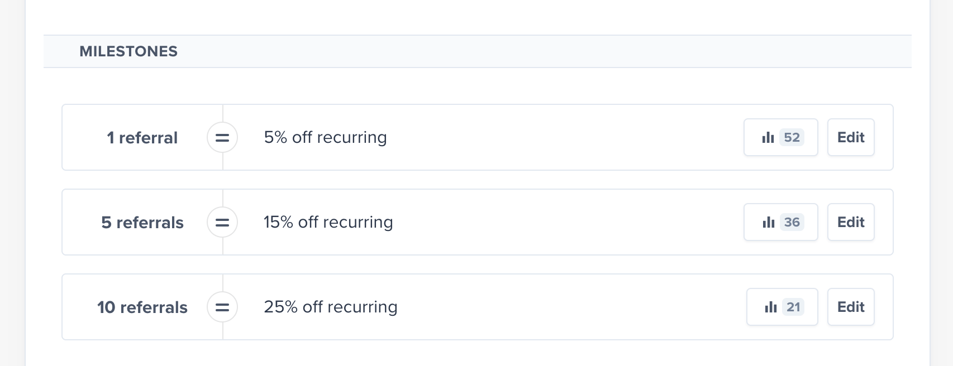Click the equals icon in the 5 referrals row

pyautogui.click(x=222, y=222)
